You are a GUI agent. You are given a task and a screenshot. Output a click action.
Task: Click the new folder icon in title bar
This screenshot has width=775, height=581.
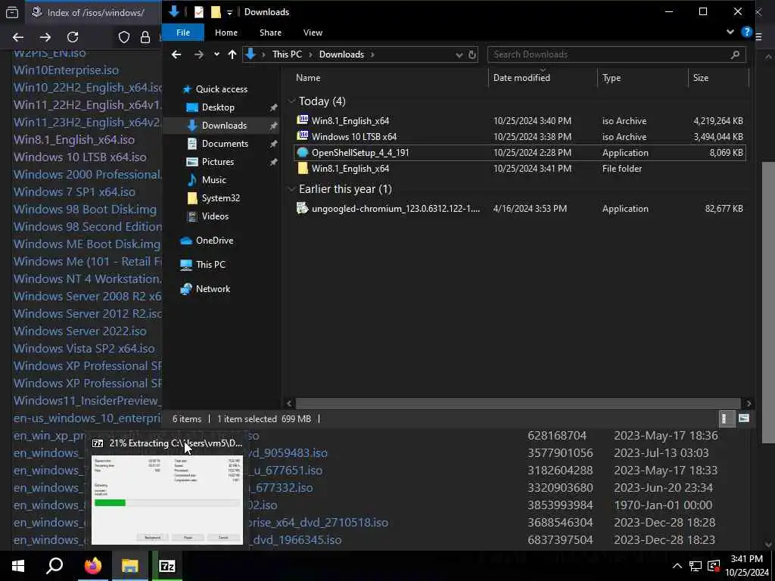point(216,12)
